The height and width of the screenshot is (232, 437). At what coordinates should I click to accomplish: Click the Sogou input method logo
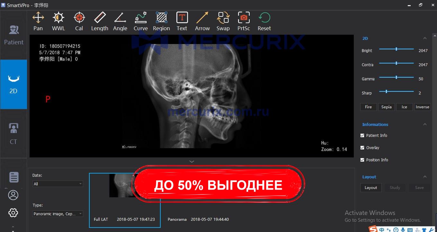tap(373, 229)
